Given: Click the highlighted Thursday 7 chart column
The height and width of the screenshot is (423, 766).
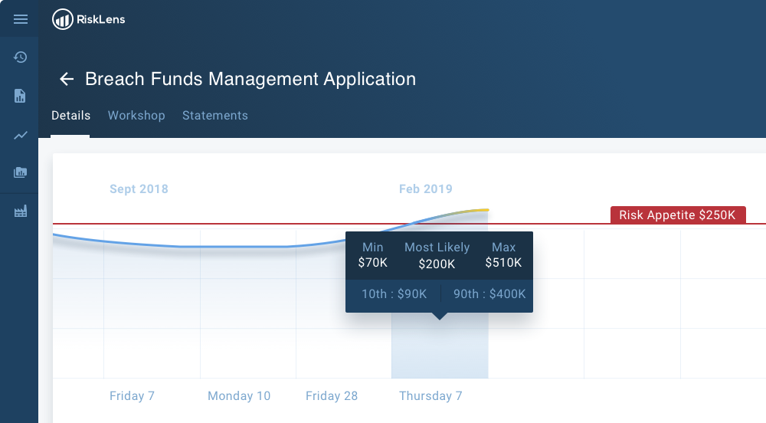Looking at the screenshot, I should [x=440, y=349].
